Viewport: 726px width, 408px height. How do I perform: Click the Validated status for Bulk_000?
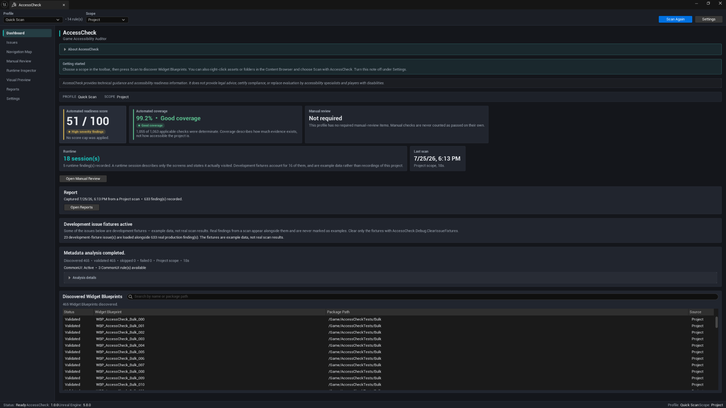coord(72,319)
